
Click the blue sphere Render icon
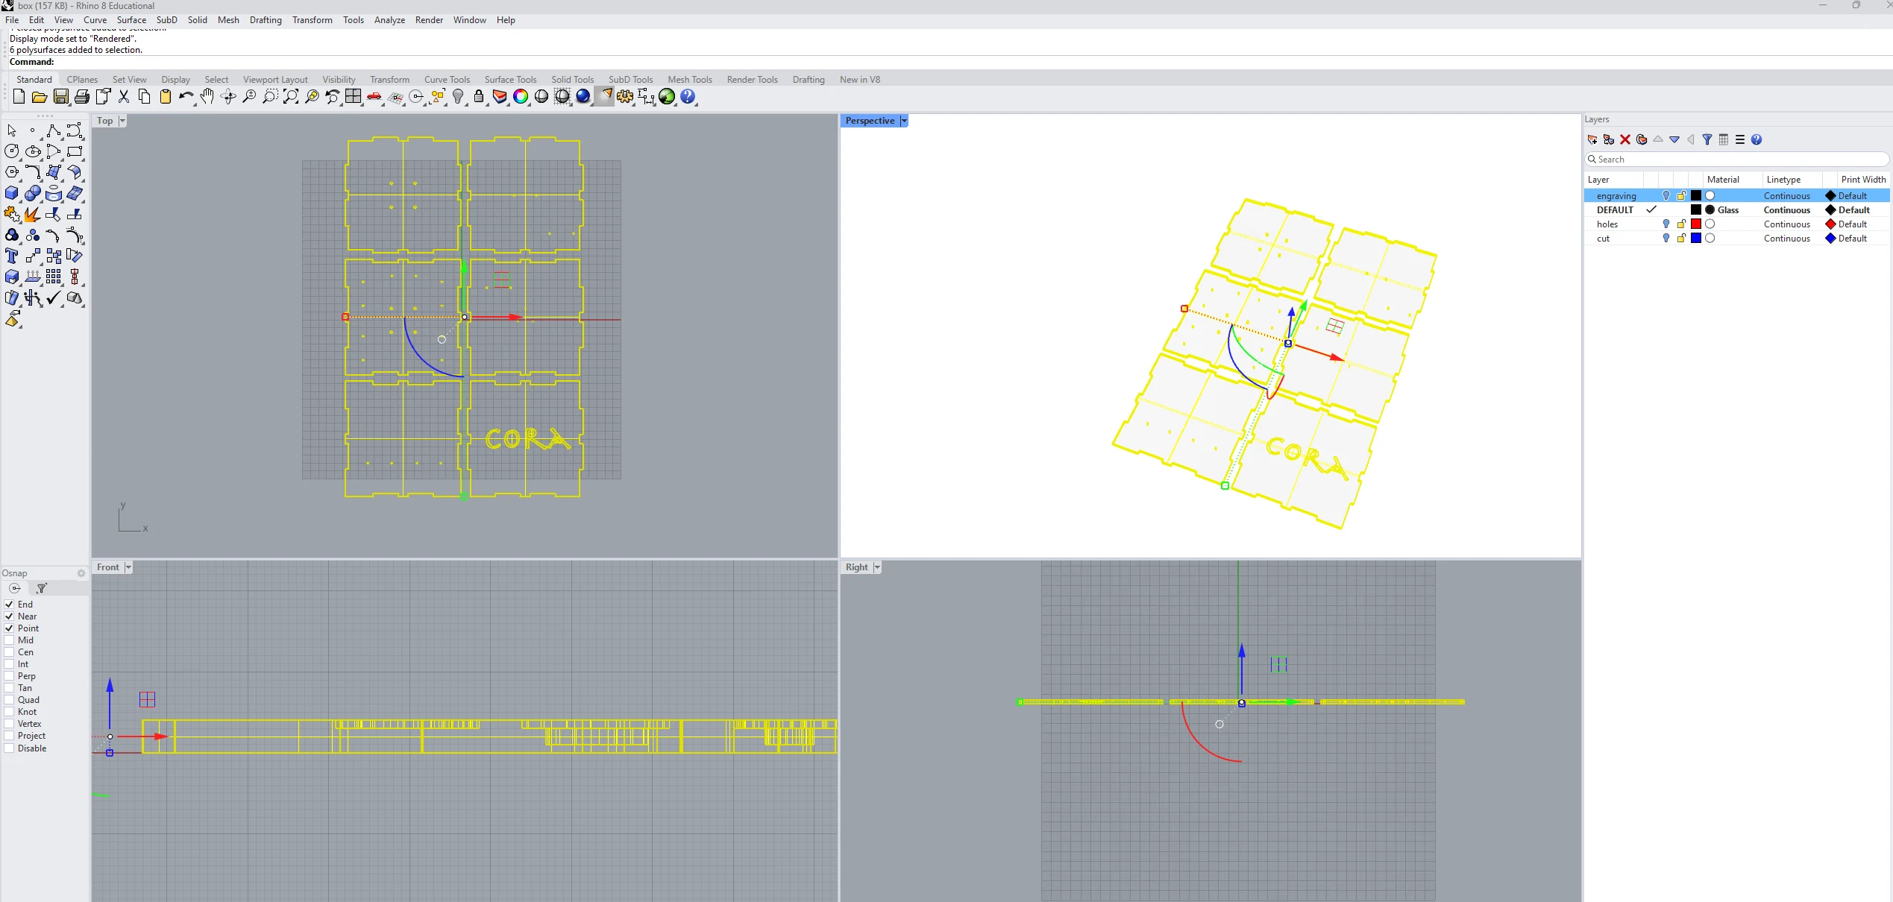coord(583,96)
